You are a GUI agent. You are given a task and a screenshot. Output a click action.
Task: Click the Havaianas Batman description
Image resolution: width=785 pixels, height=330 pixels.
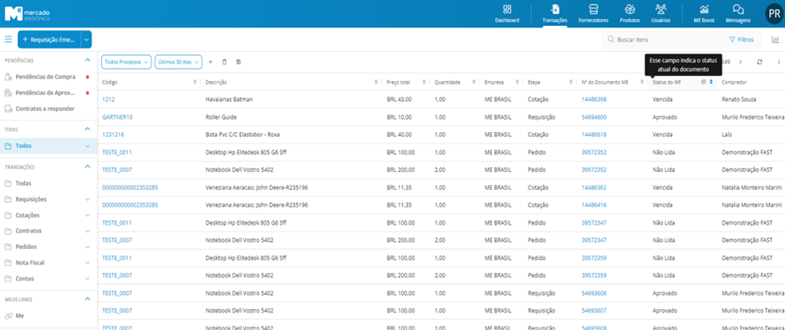pyautogui.click(x=229, y=99)
